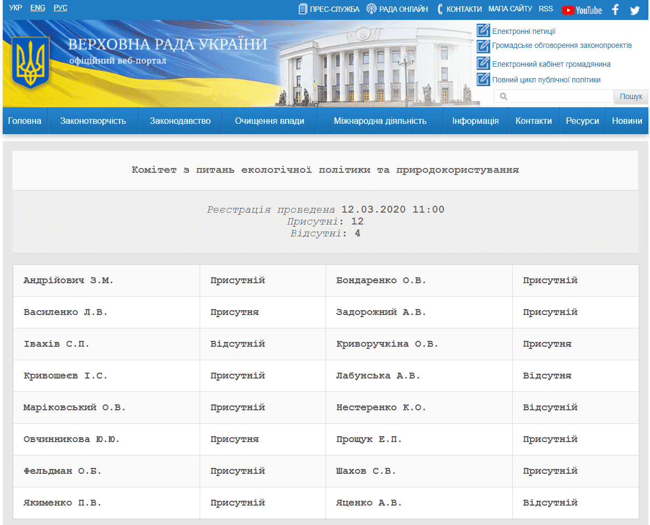Open the Законотворчість menu

(x=93, y=121)
